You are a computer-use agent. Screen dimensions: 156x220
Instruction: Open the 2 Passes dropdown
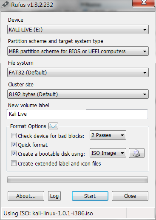pyautogui.click(x=108, y=135)
